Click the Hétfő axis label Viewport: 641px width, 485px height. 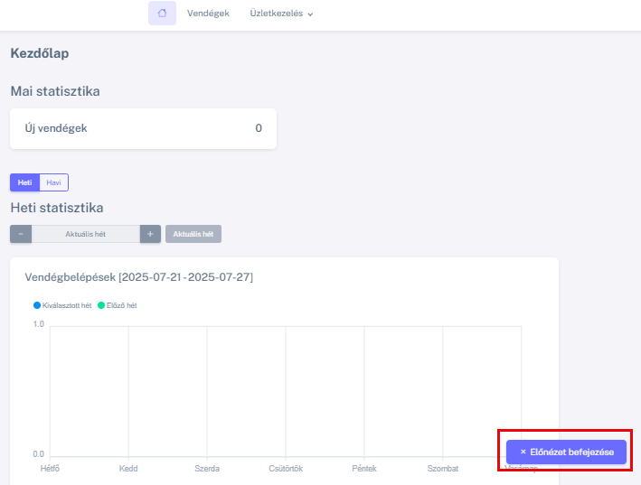[x=50, y=468]
